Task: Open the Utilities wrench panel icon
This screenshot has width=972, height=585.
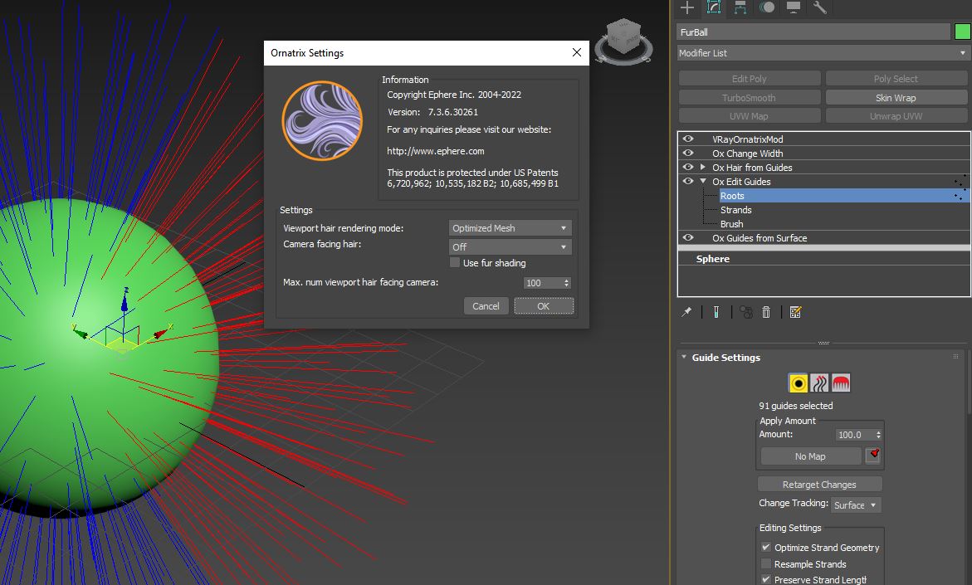Action: pyautogui.click(x=819, y=7)
